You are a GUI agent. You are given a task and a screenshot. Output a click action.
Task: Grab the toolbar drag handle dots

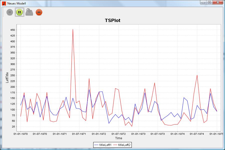3,12
